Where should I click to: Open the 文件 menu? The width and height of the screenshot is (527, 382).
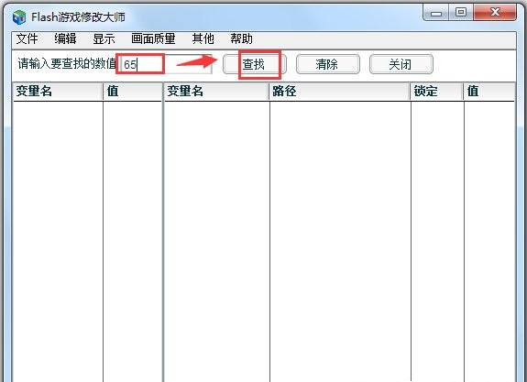(x=27, y=39)
